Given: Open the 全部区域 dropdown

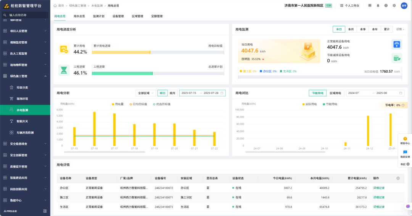Looking at the screenshot, I should (146, 93).
